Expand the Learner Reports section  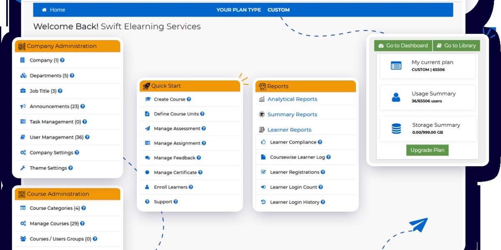(289, 130)
